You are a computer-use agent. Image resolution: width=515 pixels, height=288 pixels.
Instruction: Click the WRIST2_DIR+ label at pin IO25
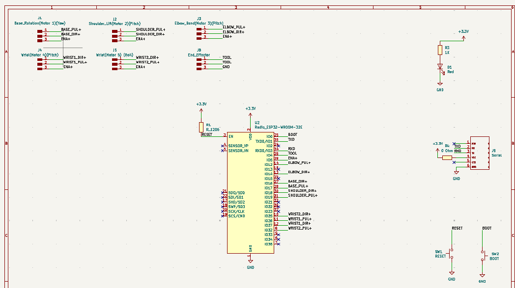[300, 214]
